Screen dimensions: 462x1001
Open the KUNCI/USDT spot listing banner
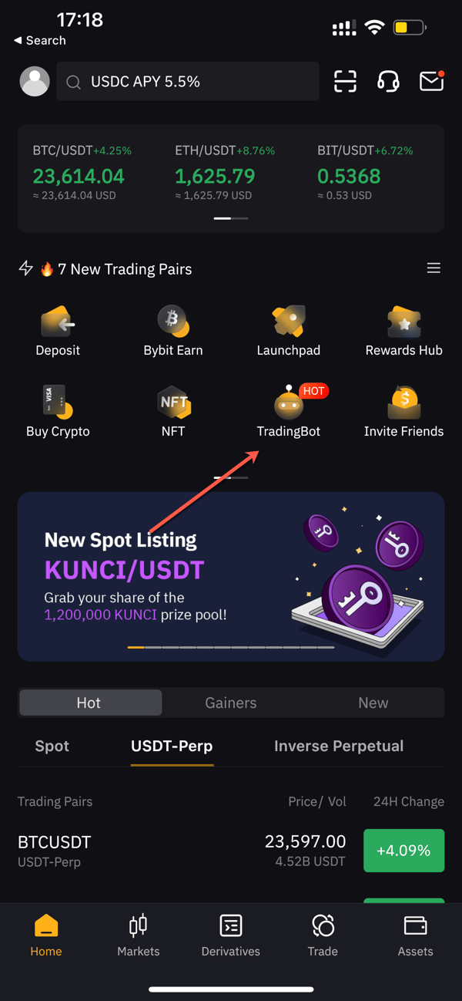point(231,577)
